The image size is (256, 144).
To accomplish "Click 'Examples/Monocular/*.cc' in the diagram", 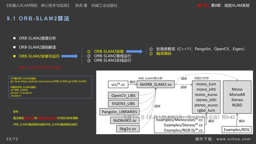I will [x=180, y=120].
